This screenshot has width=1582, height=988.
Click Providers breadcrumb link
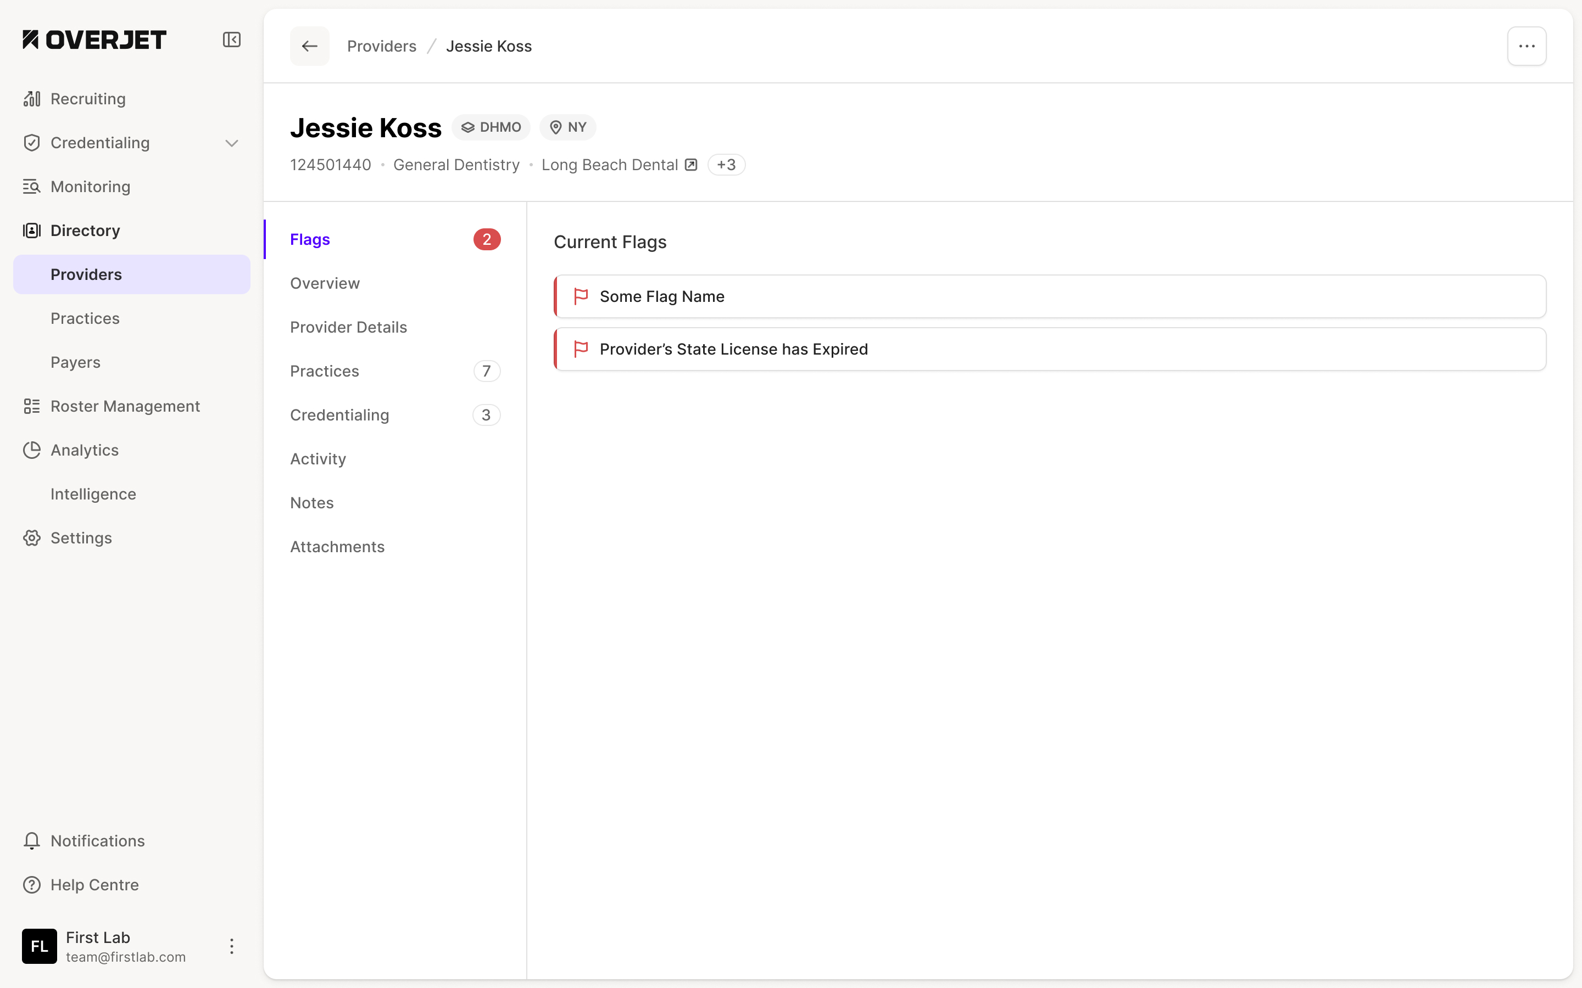[381, 47]
